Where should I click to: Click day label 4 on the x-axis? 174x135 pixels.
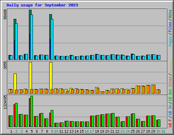(27, 131)
